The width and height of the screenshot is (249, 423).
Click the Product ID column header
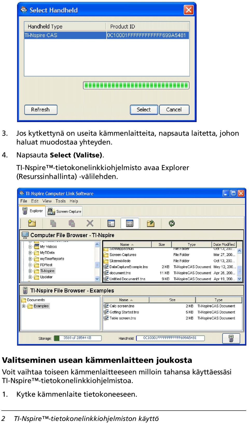point(147,26)
